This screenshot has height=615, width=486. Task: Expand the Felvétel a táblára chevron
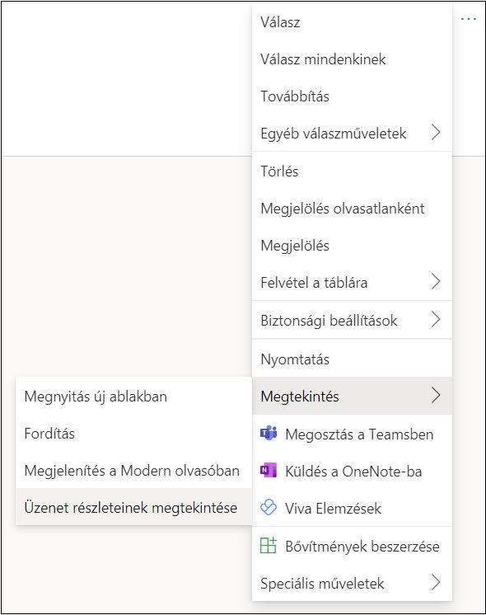[436, 282]
